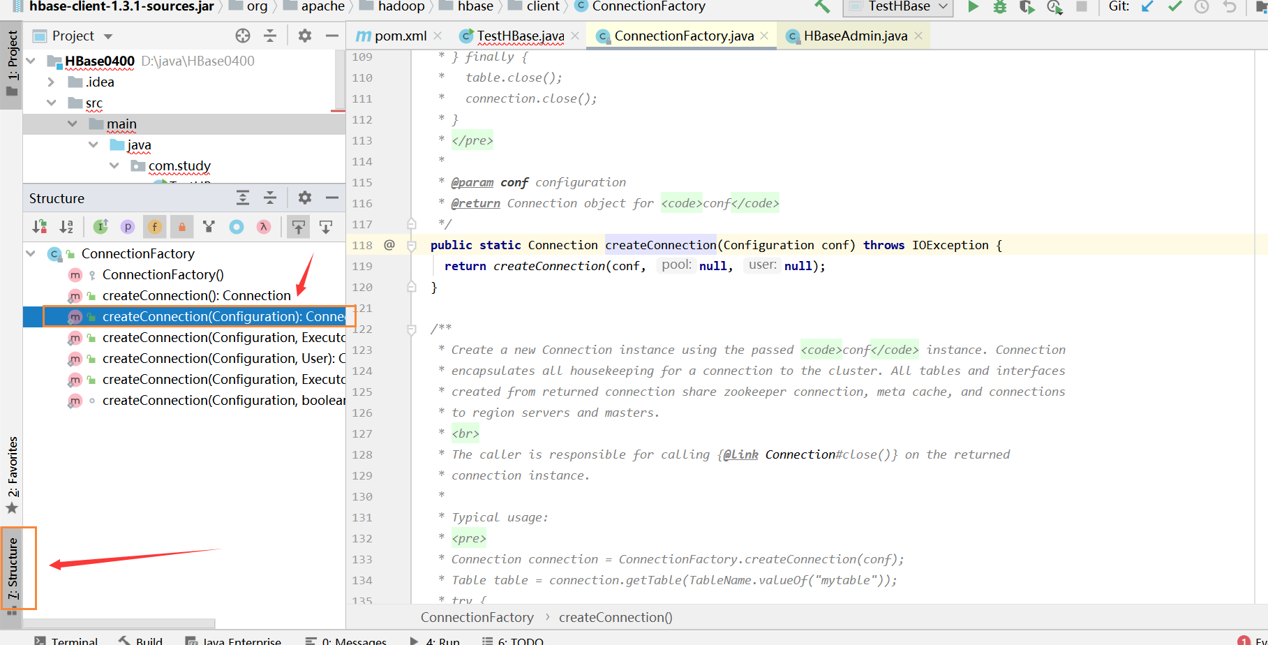Close the pom.xml tab
The image size is (1268, 645).
pyautogui.click(x=438, y=36)
